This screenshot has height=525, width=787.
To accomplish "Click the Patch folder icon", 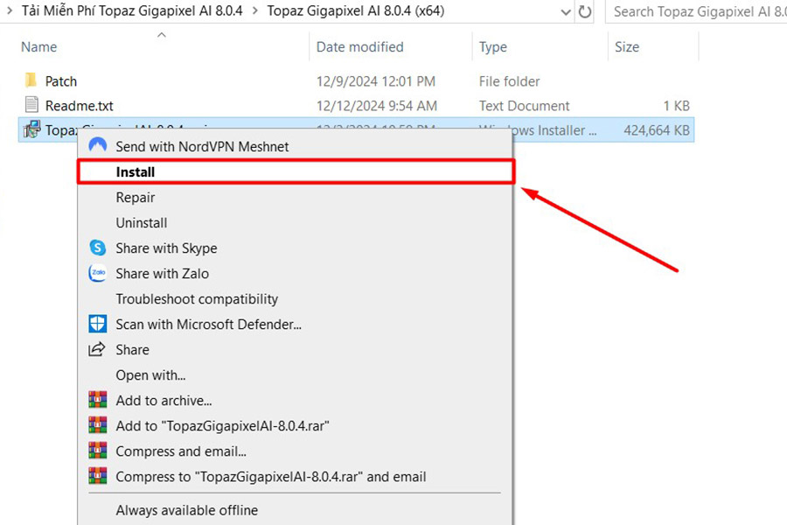I will click(x=31, y=80).
